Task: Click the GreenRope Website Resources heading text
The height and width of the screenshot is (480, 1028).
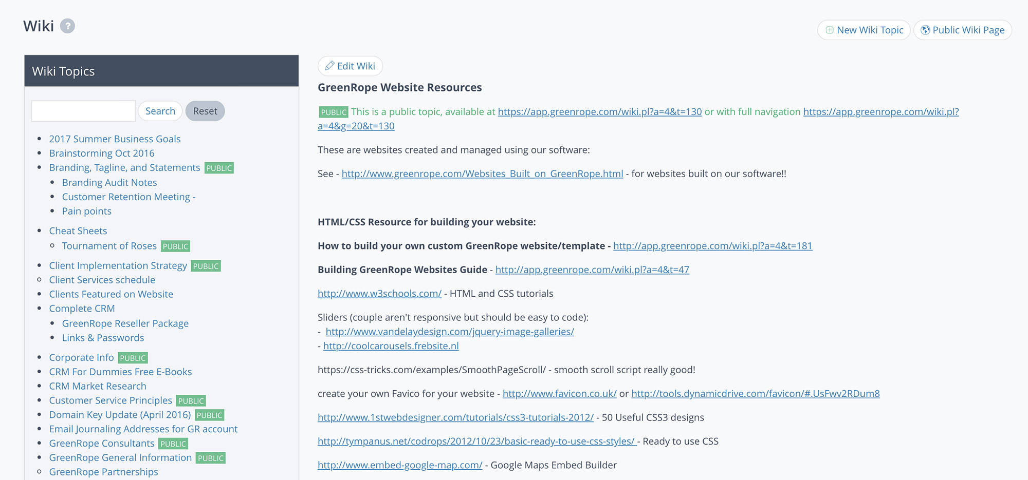Action: (399, 87)
